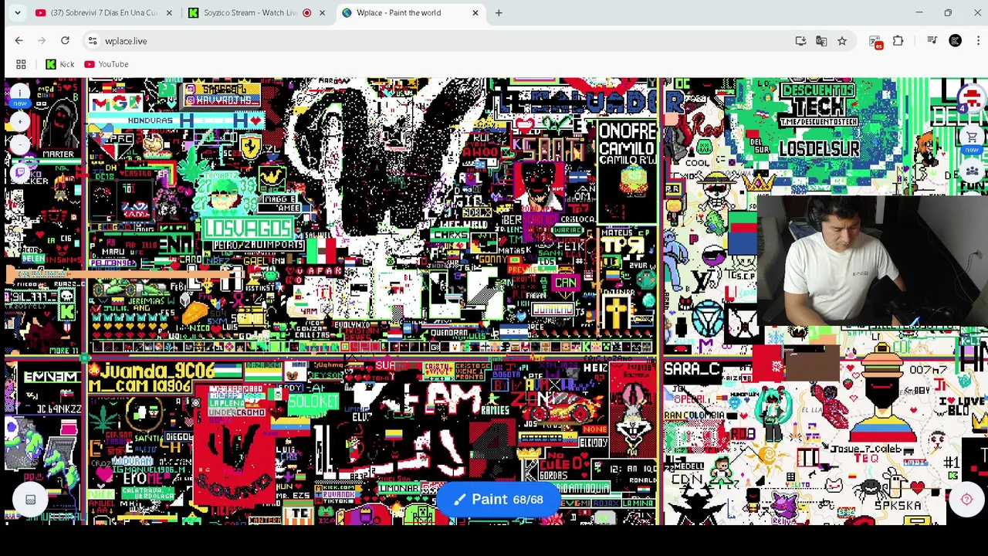Screen dimensions: 988x556
Task: Close the Soyzico Stream tab
Action: tap(322, 13)
